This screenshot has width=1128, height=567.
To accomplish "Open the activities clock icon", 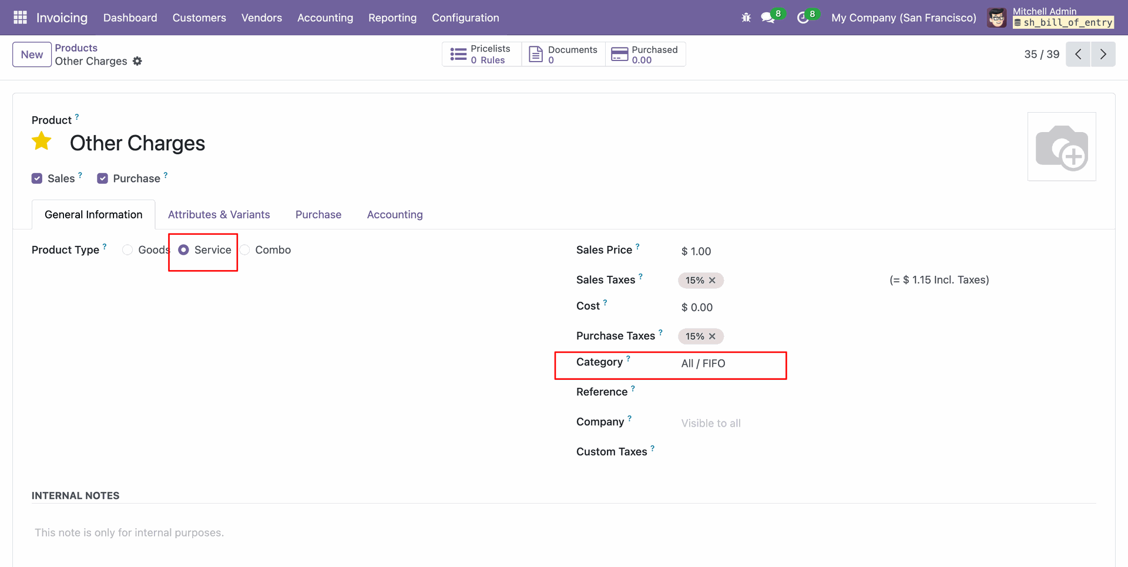I will [803, 18].
